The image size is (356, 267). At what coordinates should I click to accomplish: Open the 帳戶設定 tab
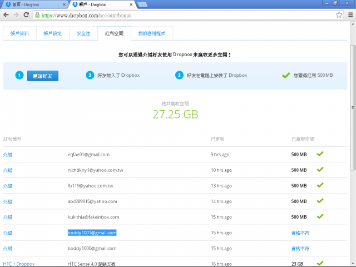click(x=53, y=33)
